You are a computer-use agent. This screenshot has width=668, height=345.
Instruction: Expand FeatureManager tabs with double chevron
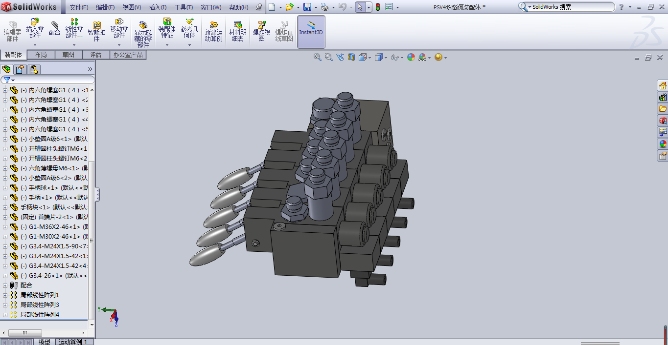point(90,69)
